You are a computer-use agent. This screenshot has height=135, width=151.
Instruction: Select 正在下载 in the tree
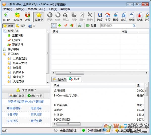(18, 36)
